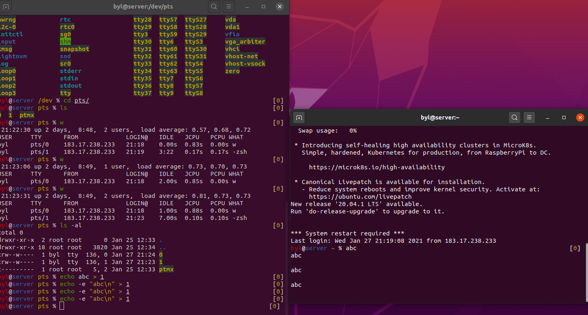
Task: Click the tty28 device entry
Action: [x=143, y=20]
